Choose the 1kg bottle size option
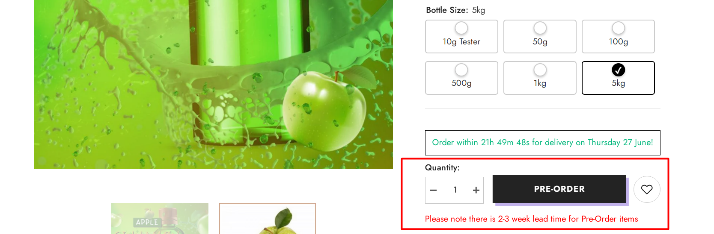This screenshot has width=714, height=234. [540, 78]
